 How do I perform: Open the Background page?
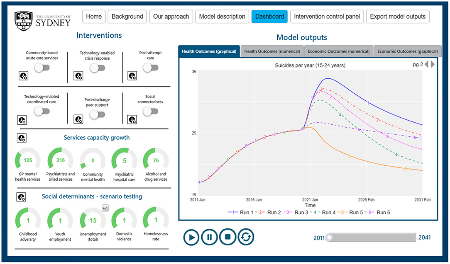pos(127,17)
